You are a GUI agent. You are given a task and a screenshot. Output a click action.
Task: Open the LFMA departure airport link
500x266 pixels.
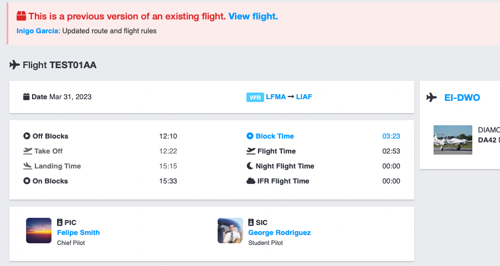(x=276, y=97)
